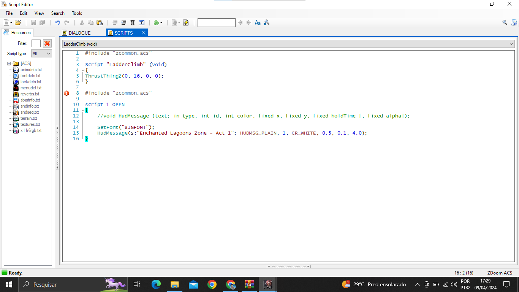Insert a snippet via green puzzle icon
Screen dimensions: 519x292
tap(156, 23)
